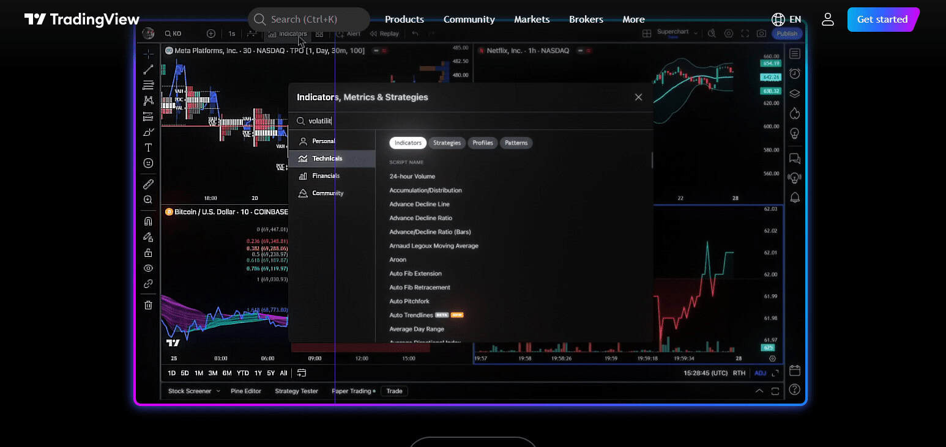This screenshot has height=447, width=946.
Task: Select the brush drawing tool
Action: coord(148,132)
